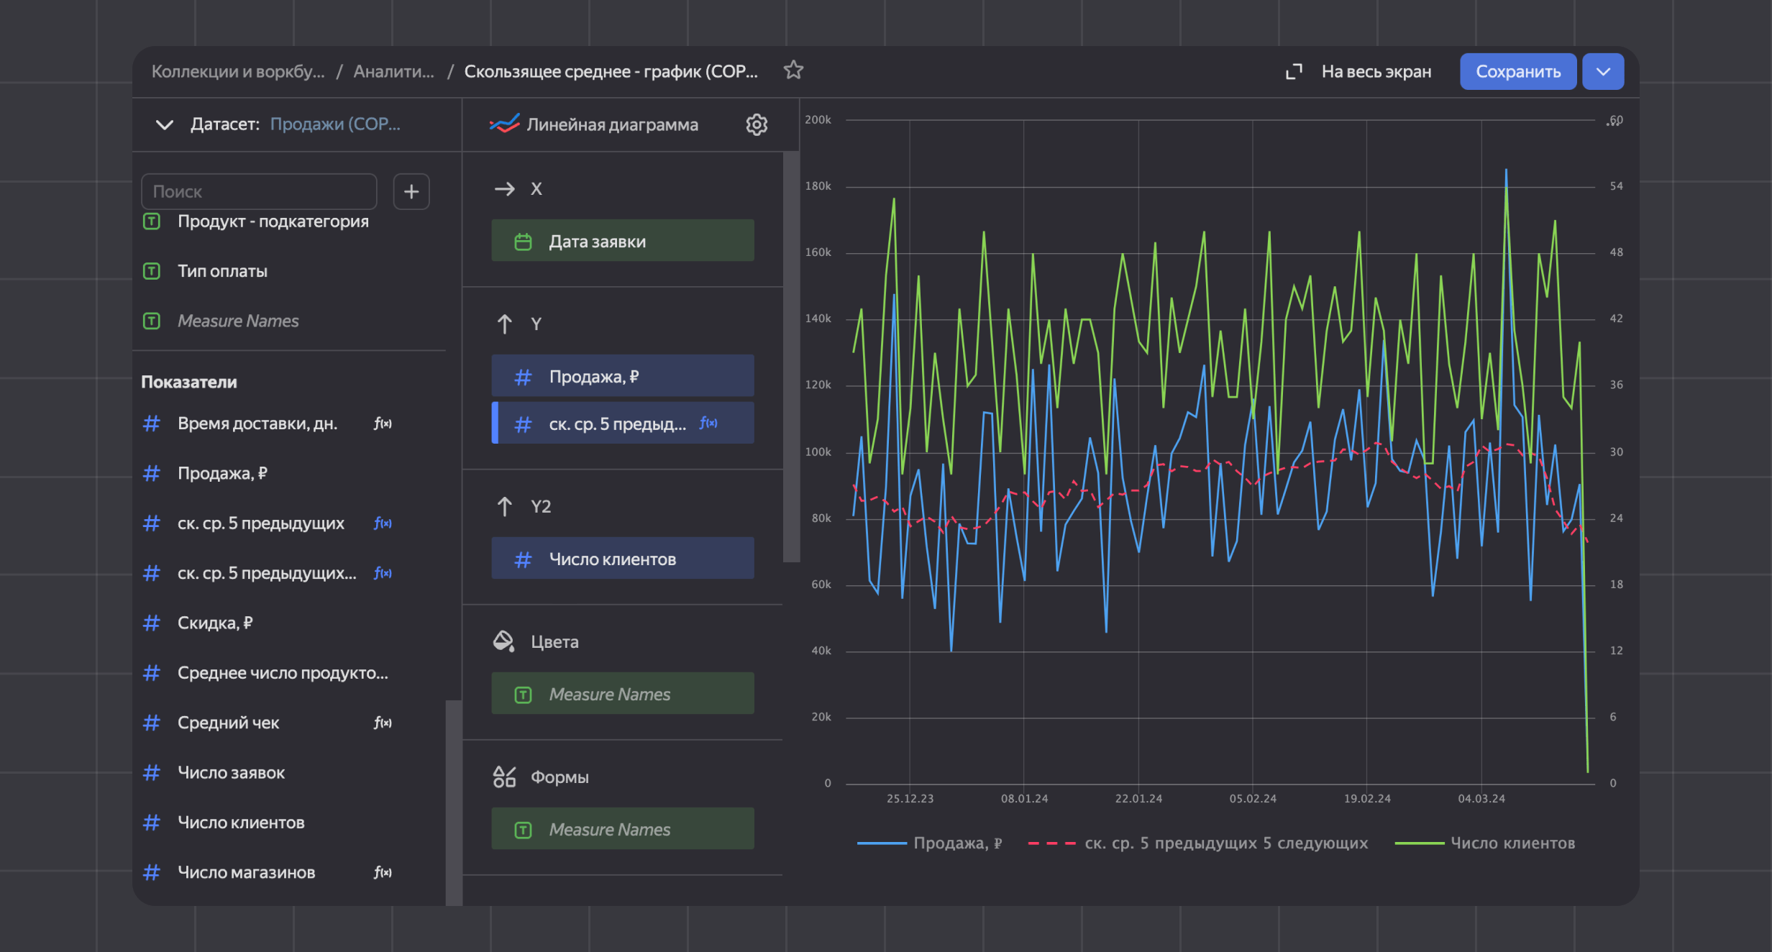Open breadcrumb item Коллекции и воркбу...
Image resolution: width=1772 pixels, height=952 pixels.
click(x=238, y=71)
